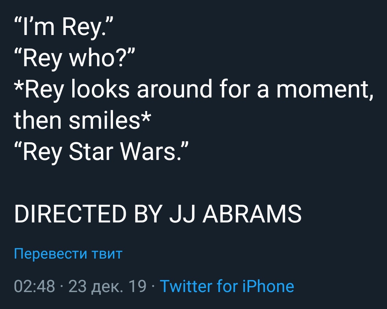Click the word 'Star' in the tweet
Viewport: 387px width, 309px height.
click(x=91, y=151)
